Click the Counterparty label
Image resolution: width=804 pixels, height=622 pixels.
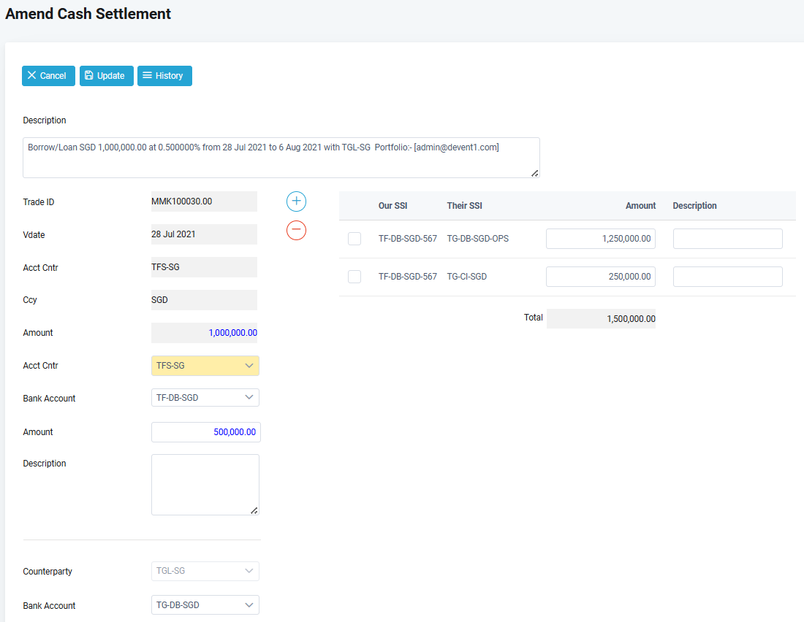(x=48, y=572)
